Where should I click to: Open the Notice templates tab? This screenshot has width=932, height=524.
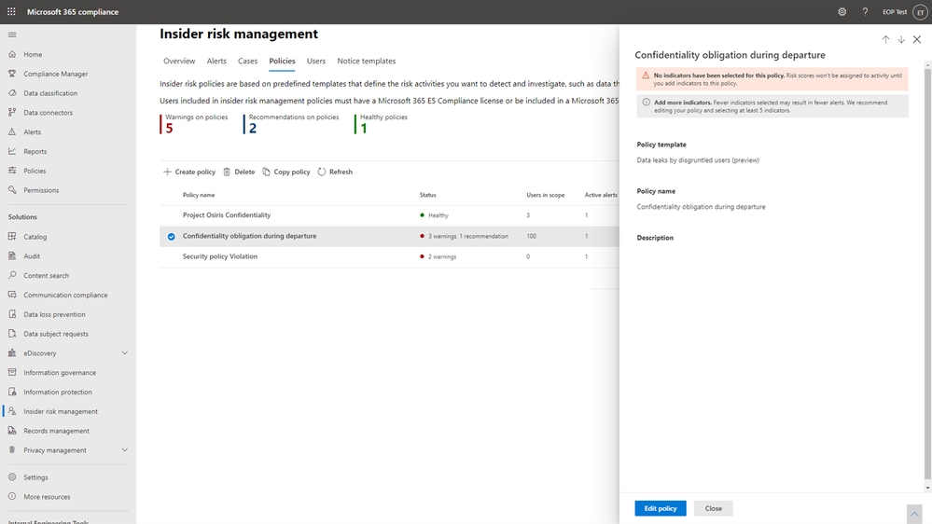click(366, 62)
